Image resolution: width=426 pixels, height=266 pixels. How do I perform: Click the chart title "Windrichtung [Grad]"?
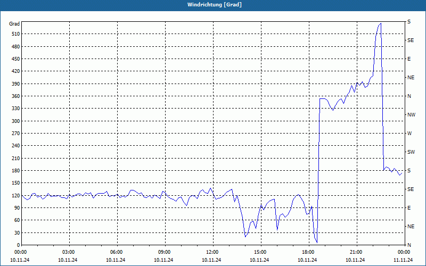tap(215, 5)
